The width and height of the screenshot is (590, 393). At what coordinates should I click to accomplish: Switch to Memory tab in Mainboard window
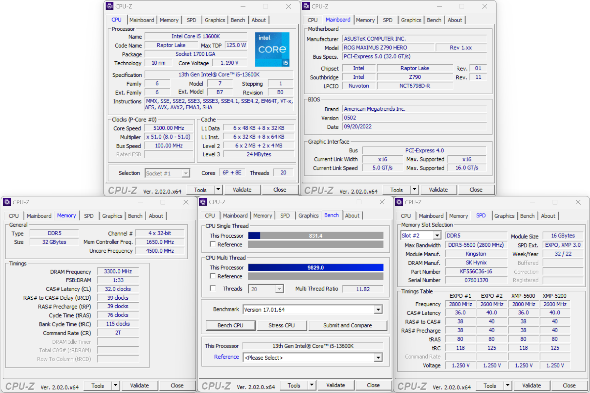click(x=365, y=20)
